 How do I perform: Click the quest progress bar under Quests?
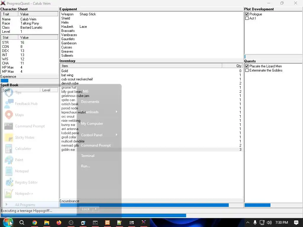point(273,205)
